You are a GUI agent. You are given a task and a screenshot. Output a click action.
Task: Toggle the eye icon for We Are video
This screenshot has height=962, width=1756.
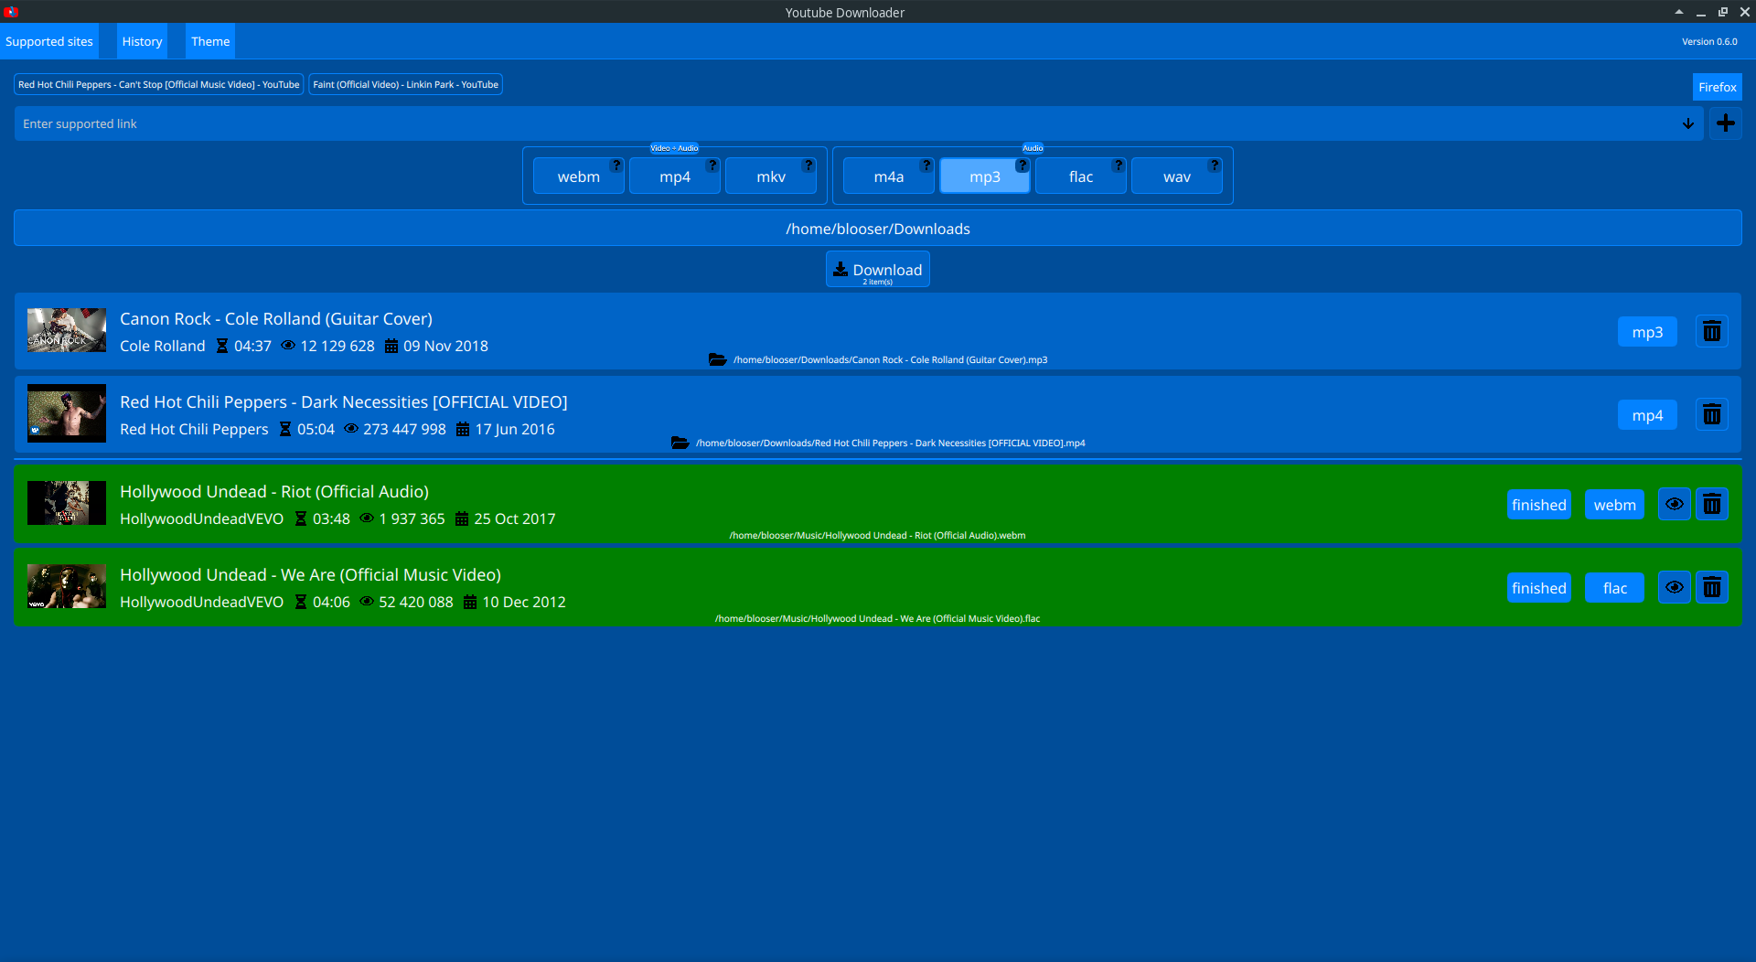pyautogui.click(x=1674, y=587)
